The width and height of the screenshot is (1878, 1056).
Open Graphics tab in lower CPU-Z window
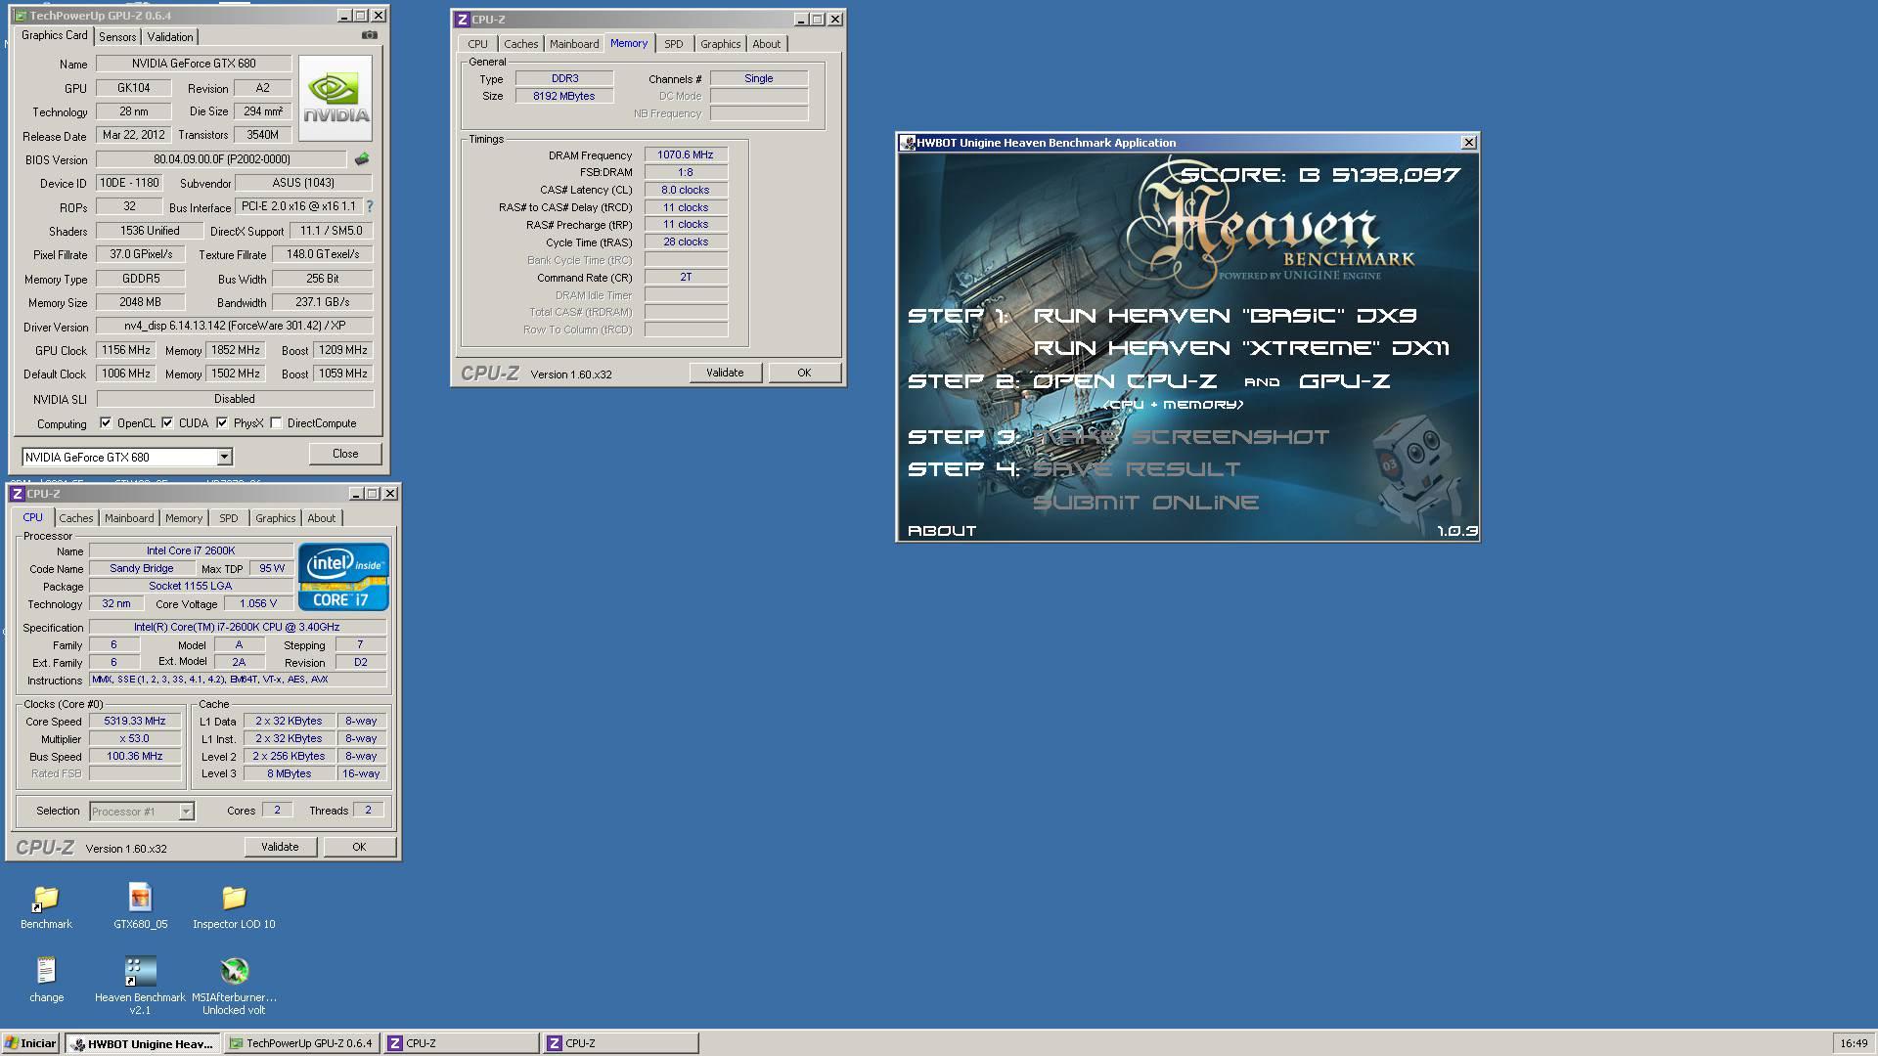pyautogui.click(x=275, y=518)
